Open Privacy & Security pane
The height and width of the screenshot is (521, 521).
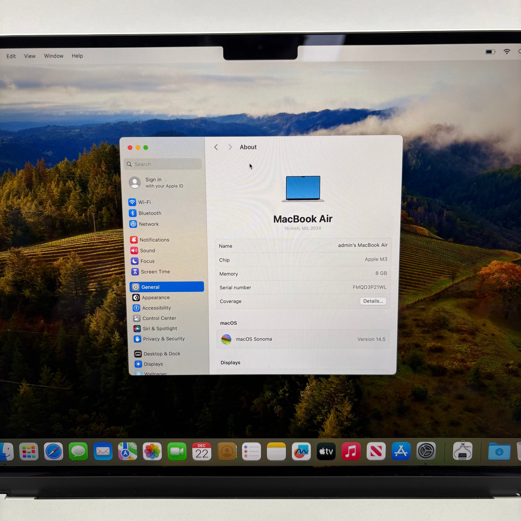click(163, 339)
